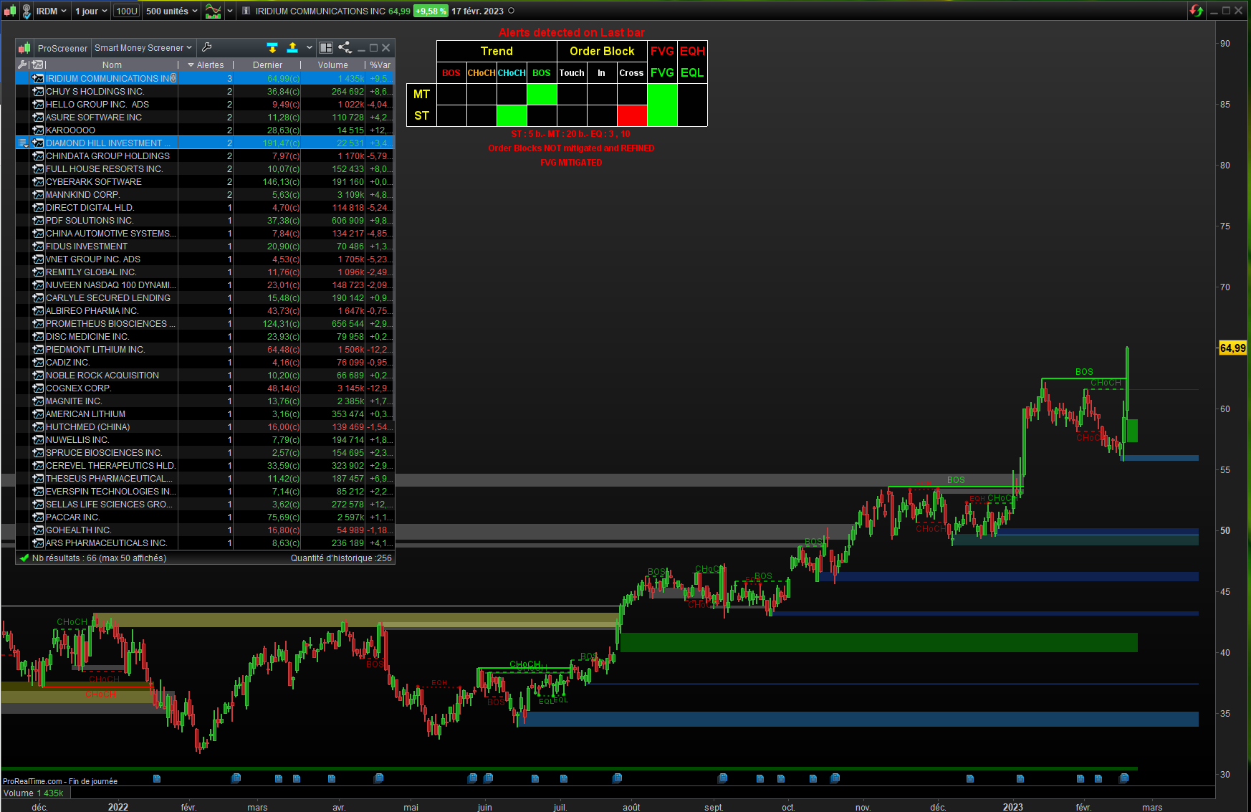The image size is (1251, 812).
Task: Sort by the Alertes column header
Action: tap(206, 65)
